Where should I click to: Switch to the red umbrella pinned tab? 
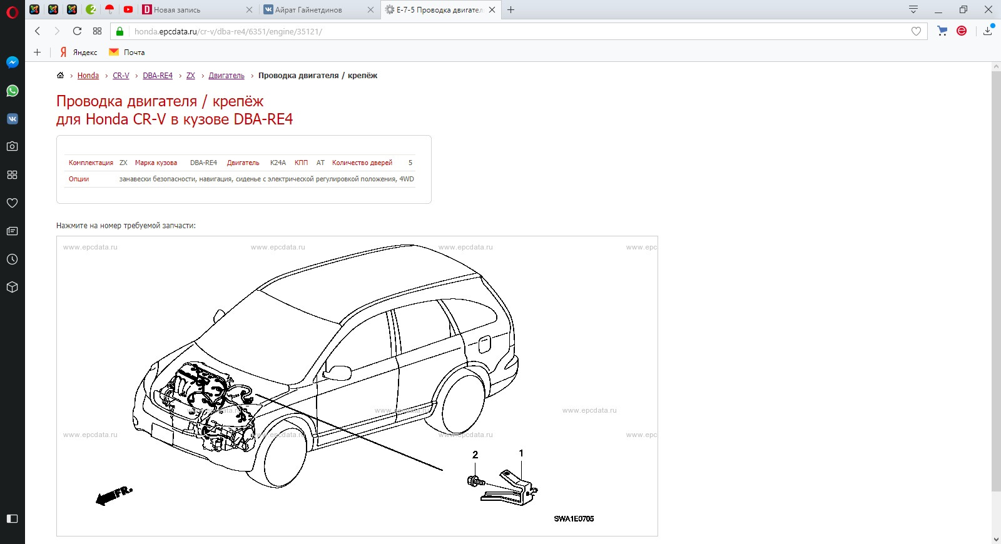click(109, 9)
